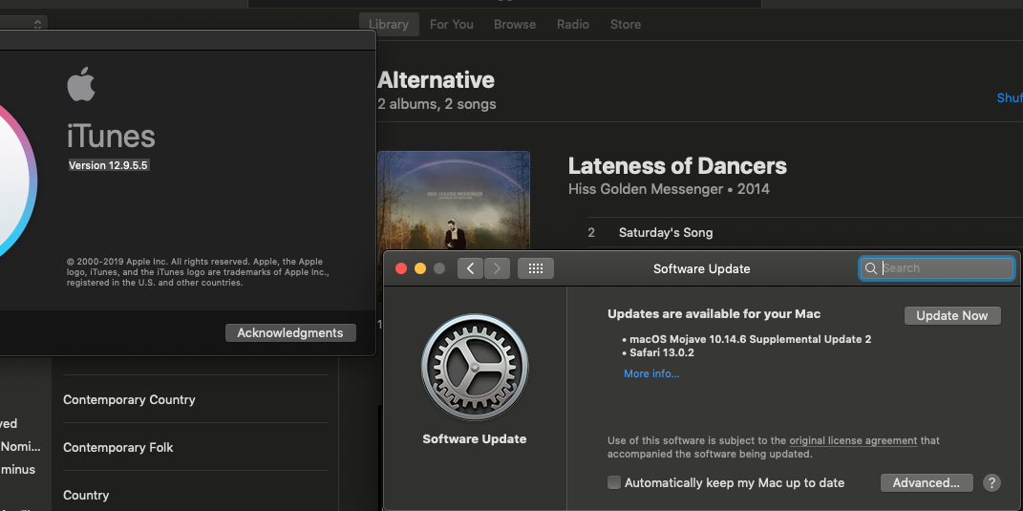Close the Software Update window
The width and height of the screenshot is (1023, 511).
pyautogui.click(x=401, y=268)
